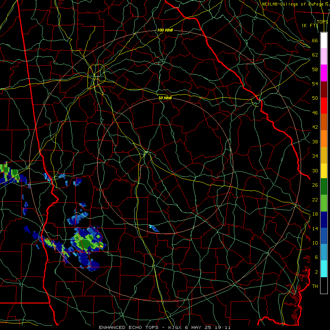Pick the navy blue legend swatch

point(324,220)
